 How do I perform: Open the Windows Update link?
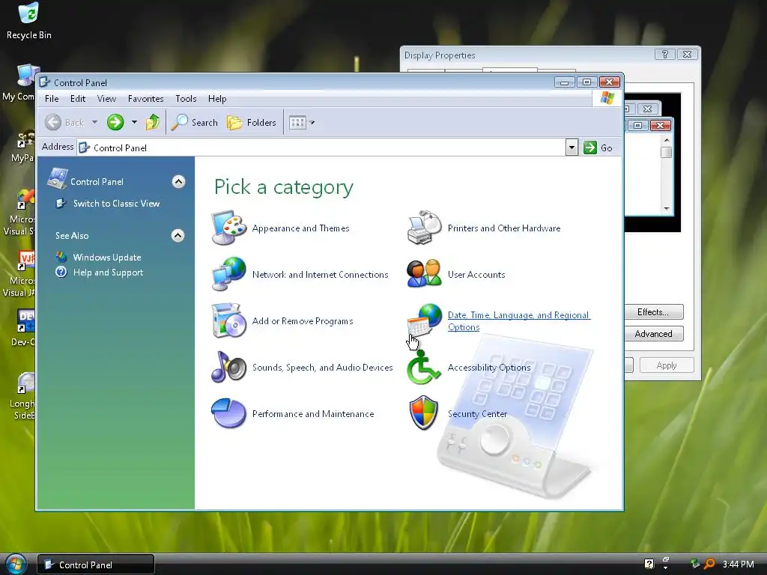[107, 258]
